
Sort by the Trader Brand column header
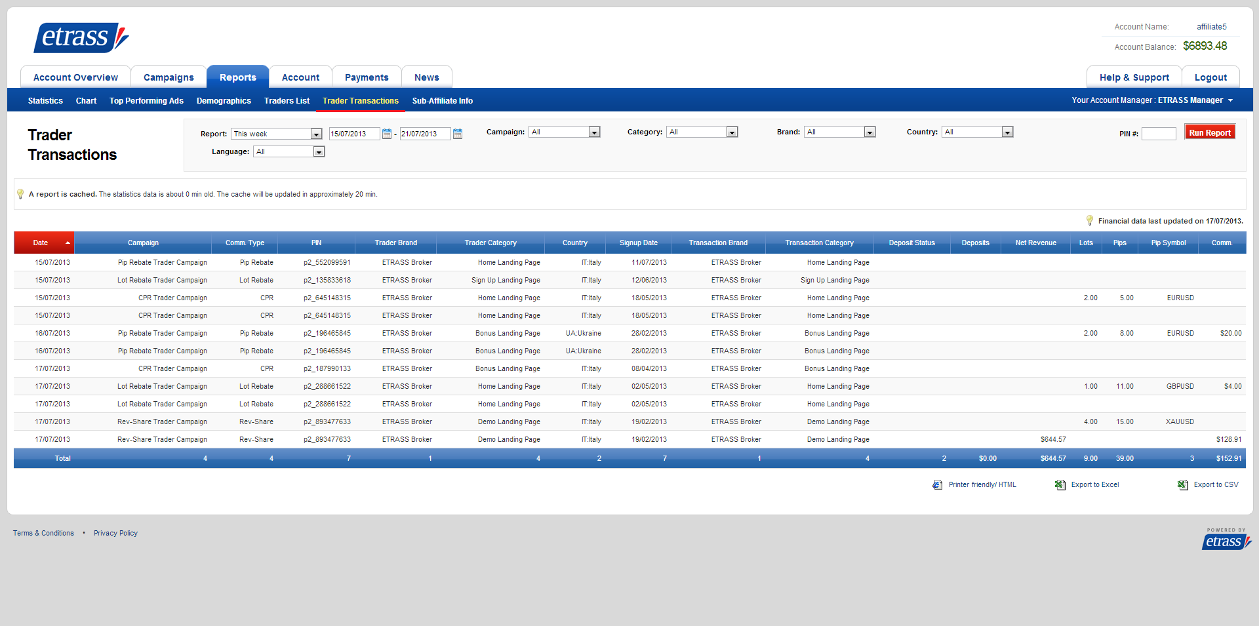pos(395,243)
